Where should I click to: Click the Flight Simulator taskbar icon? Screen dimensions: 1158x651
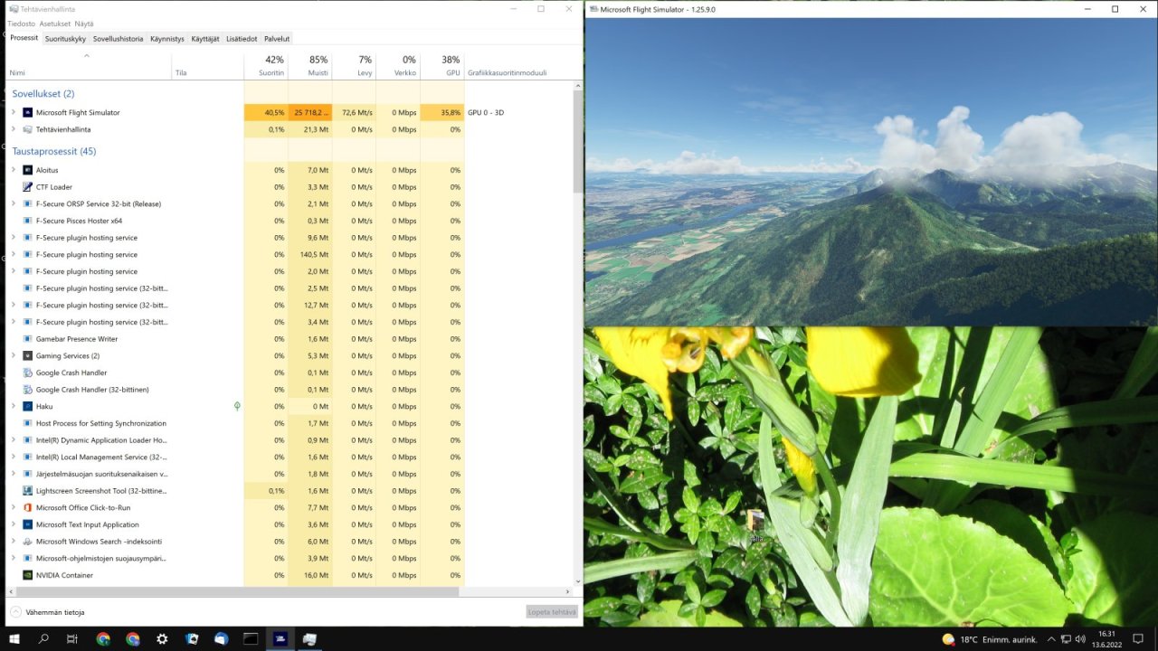tap(280, 638)
